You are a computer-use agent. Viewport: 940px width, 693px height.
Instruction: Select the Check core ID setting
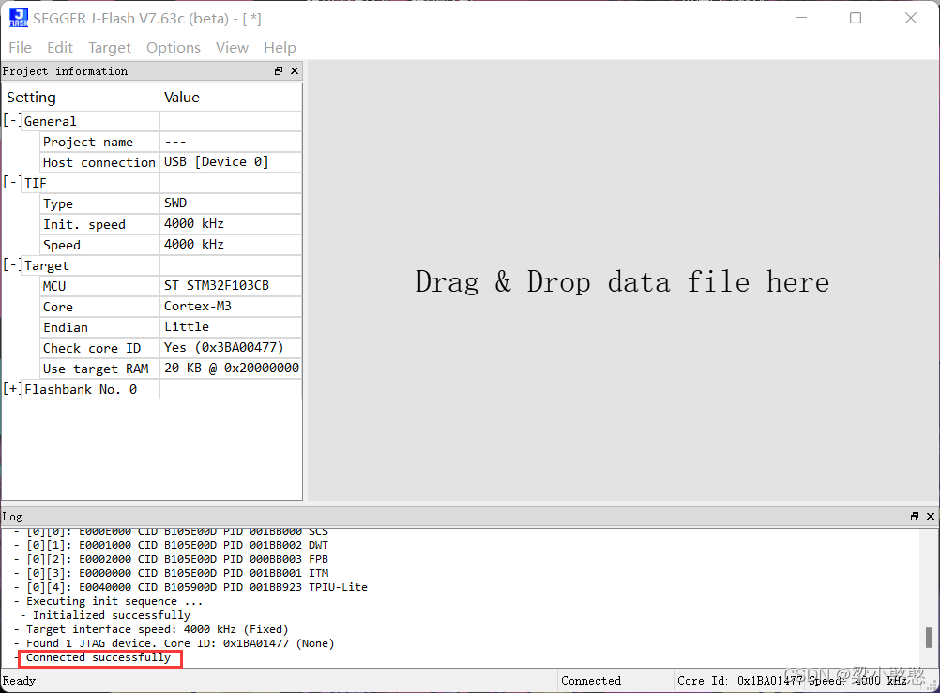(171, 348)
